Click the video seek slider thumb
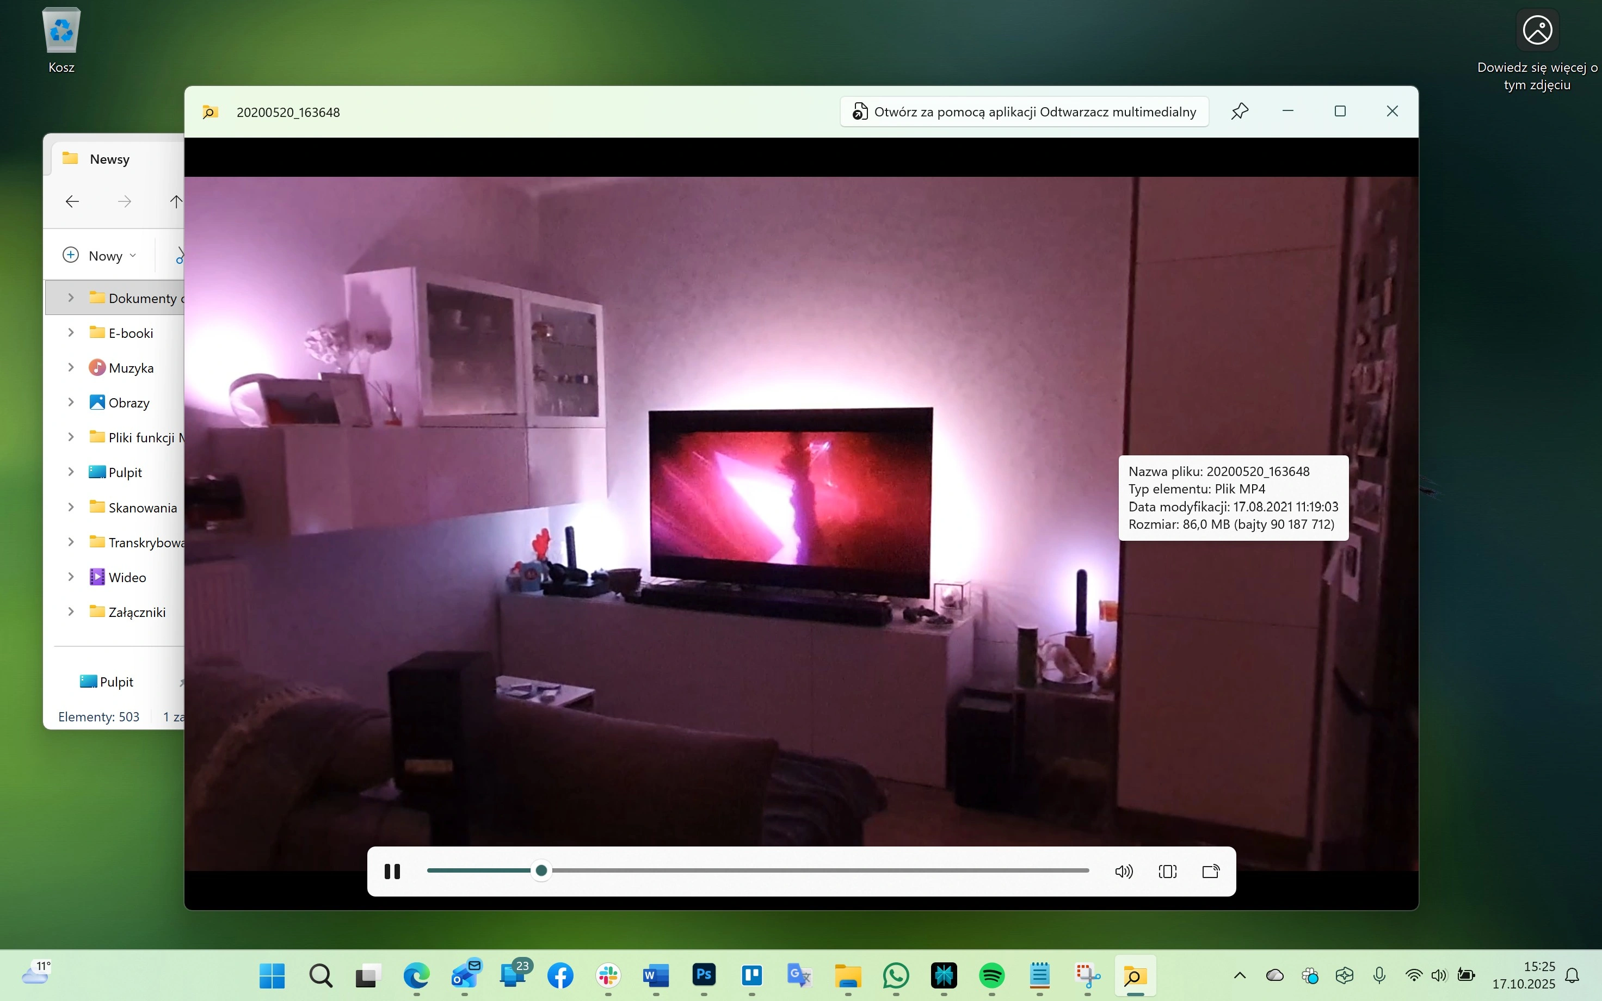Image resolution: width=1602 pixels, height=1001 pixels. point(541,870)
